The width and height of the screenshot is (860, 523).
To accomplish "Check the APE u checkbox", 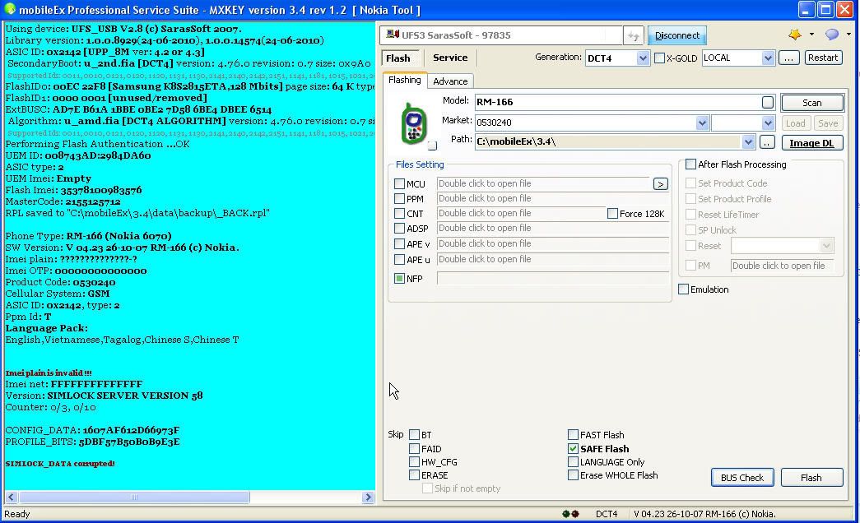I will 399,259.
